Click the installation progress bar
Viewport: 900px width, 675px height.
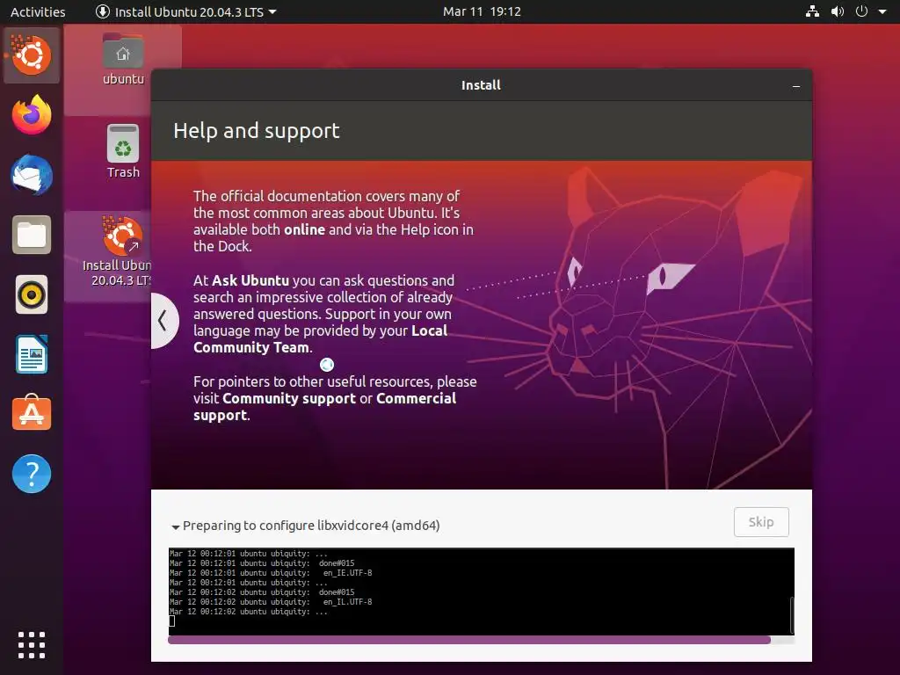(481, 640)
